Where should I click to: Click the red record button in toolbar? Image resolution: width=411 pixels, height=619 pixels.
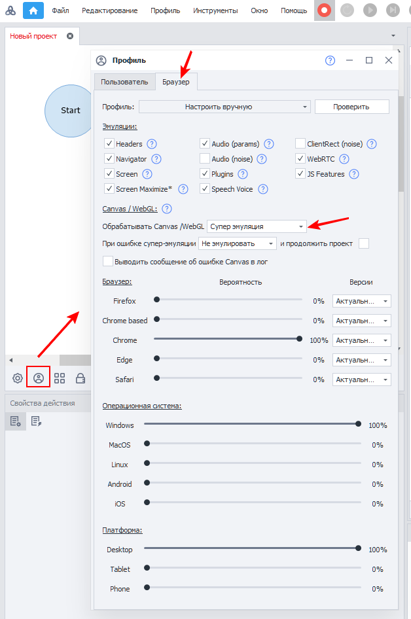(325, 10)
